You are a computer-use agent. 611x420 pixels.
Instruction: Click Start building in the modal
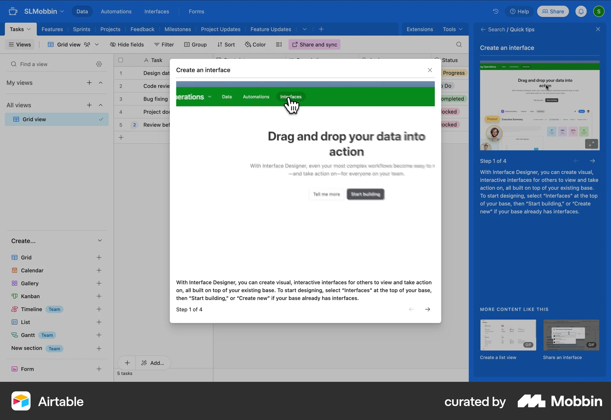(365, 194)
